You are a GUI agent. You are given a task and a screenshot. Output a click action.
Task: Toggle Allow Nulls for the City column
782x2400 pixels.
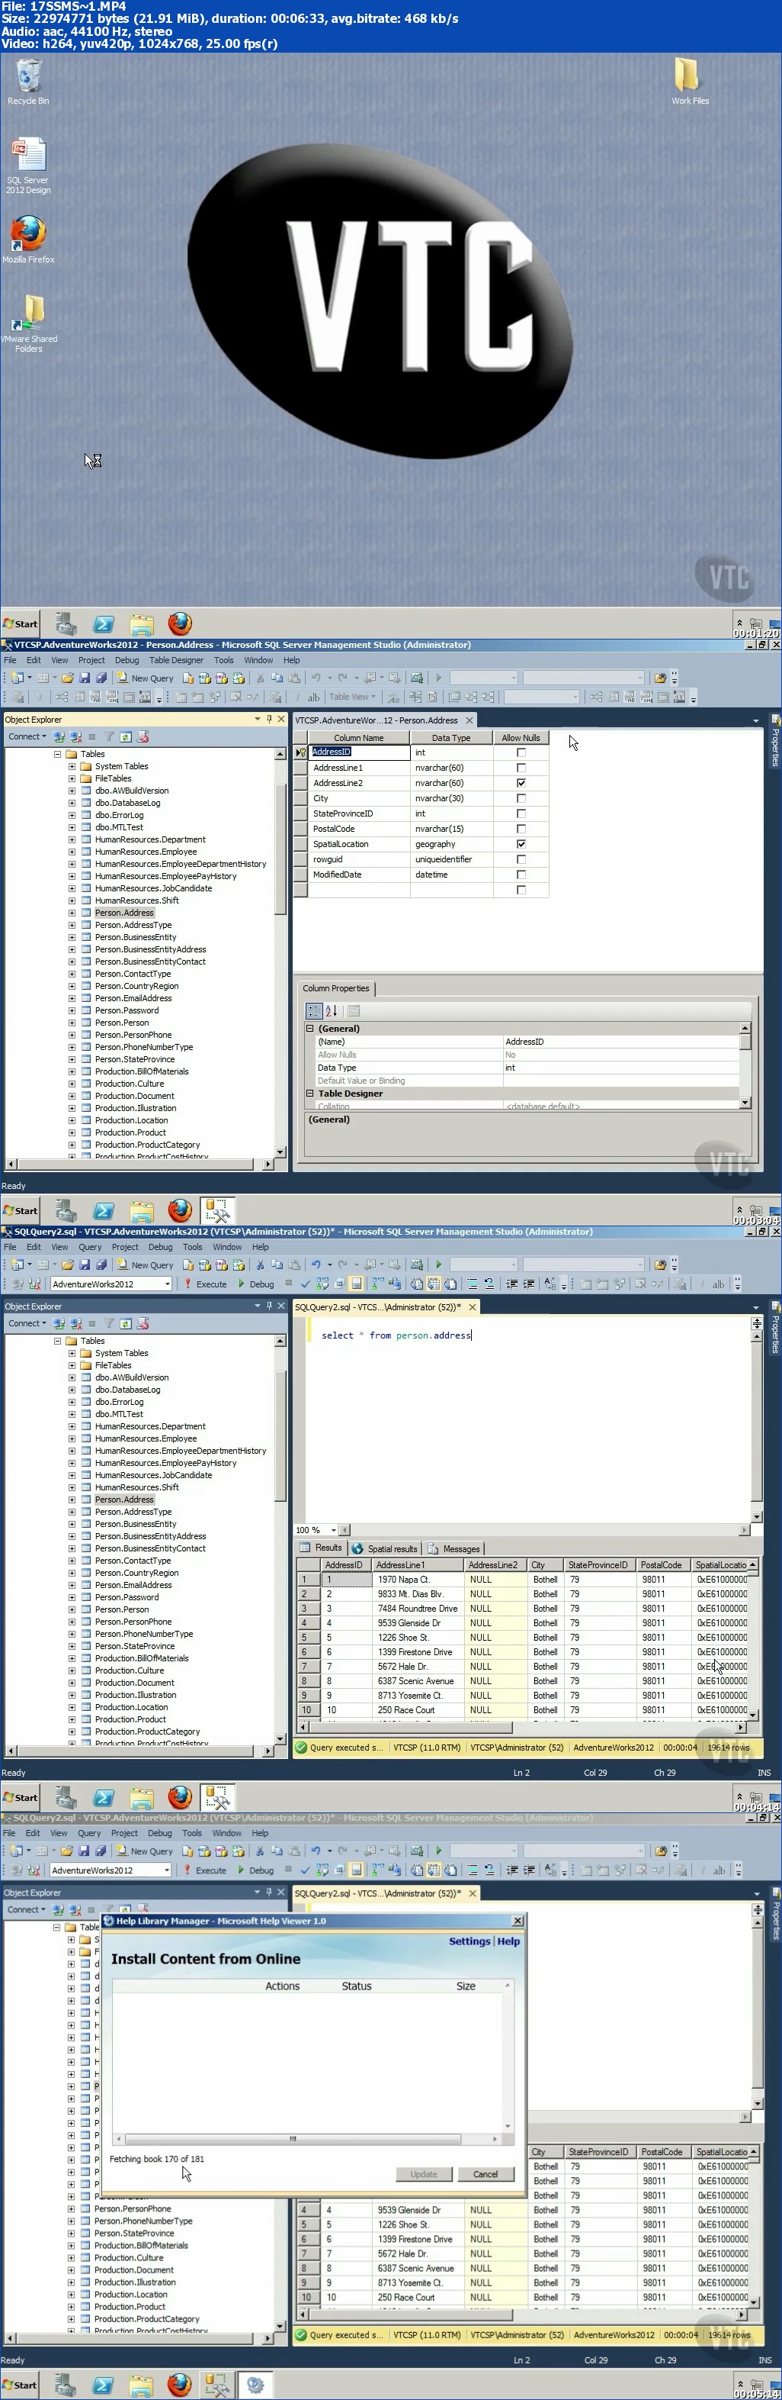pyautogui.click(x=521, y=797)
